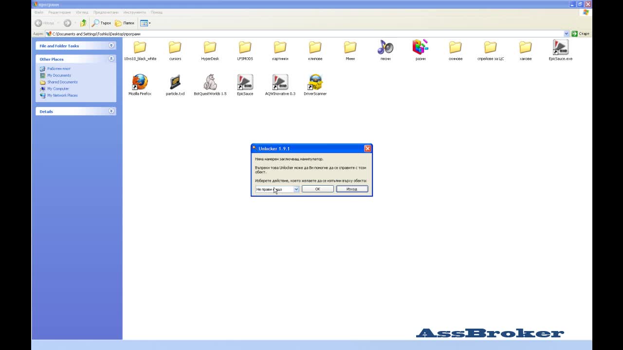Expand the address bar dropdown
Image resolution: width=623 pixels, height=350 pixels.
[x=567, y=34]
